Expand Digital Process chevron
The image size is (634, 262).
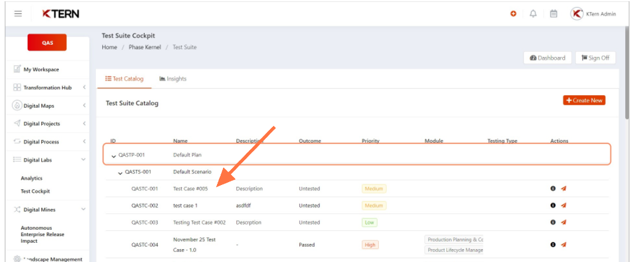[84, 142]
